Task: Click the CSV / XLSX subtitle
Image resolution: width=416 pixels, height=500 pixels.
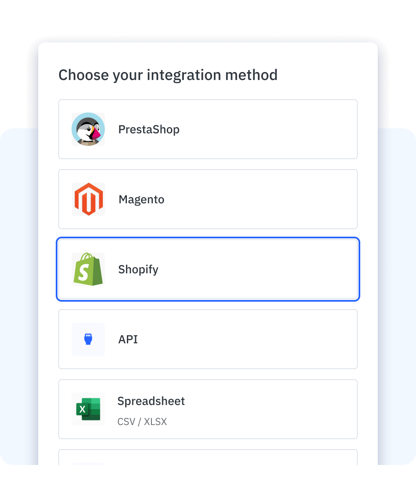Action: pyautogui.click(x=142, y=422)
